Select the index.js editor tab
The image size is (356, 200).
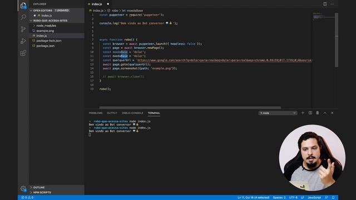point(97,4)
